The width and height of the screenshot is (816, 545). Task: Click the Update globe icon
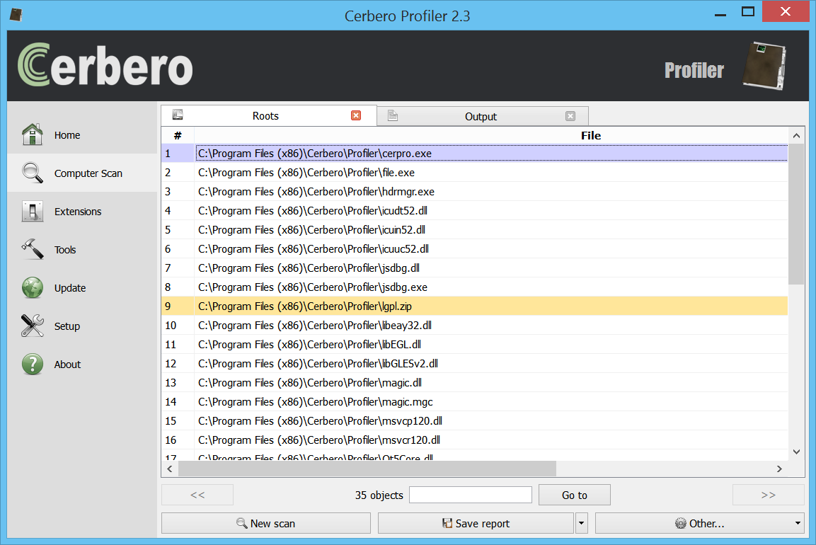[x=33, y=288]
